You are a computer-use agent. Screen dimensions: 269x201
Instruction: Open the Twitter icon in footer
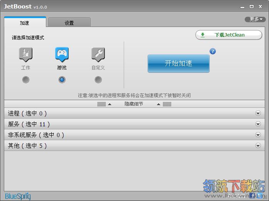coord(260,195)
